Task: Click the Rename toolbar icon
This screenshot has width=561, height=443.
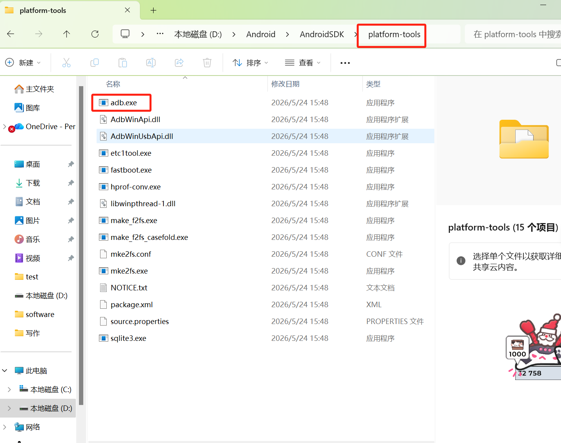Action: 151,63
